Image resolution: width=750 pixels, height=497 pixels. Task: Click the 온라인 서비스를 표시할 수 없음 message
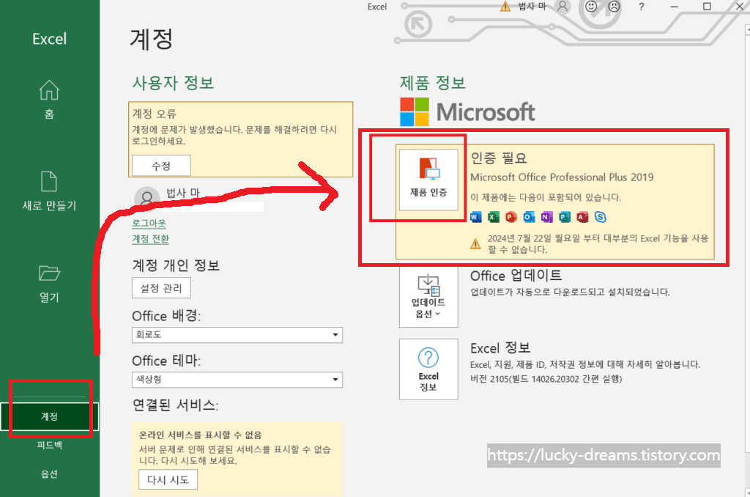pyautogui.click(x=201, y=435)
